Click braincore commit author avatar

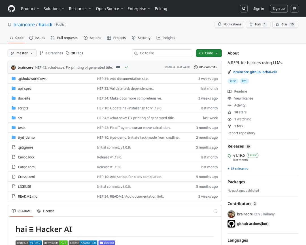point(13,67)
